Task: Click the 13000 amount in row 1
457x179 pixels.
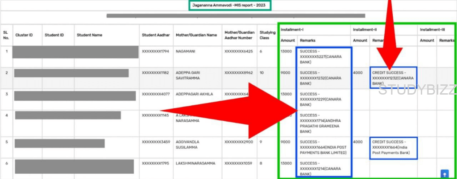Action: (286, 52)
